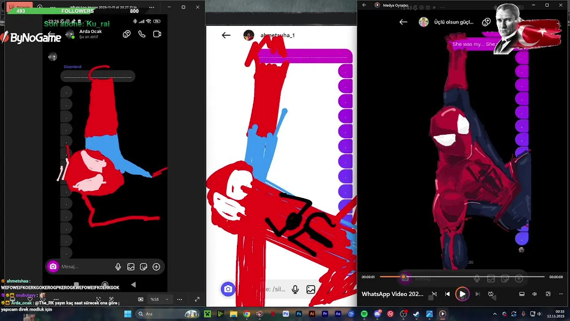Click the back arrow in Medya Oynatıcı title bar

tap(364, 5)
